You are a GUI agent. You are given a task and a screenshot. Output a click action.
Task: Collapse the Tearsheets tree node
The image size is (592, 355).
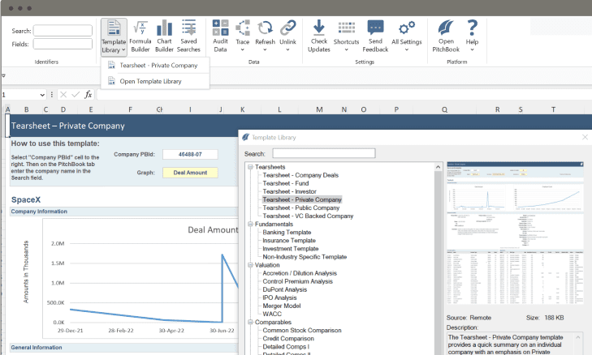click(x=250, y=167)
